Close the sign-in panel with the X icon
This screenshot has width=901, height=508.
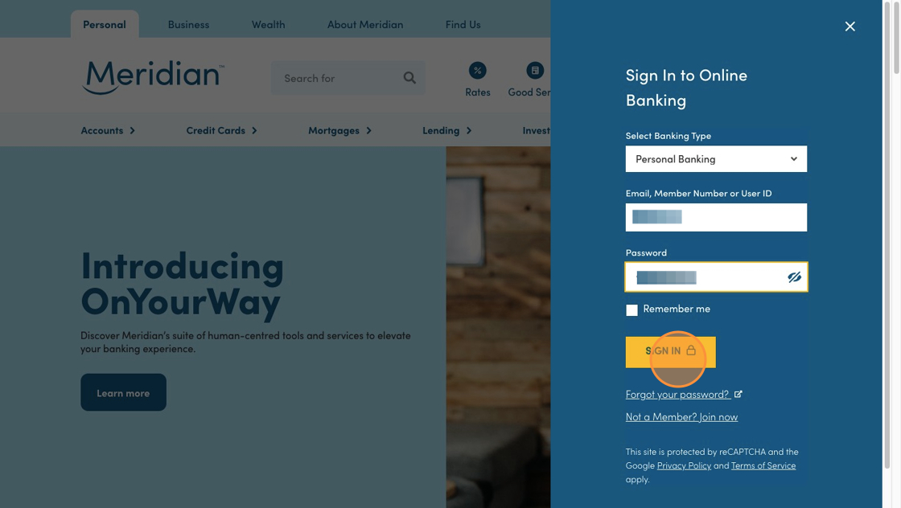[x=850, y=27]
